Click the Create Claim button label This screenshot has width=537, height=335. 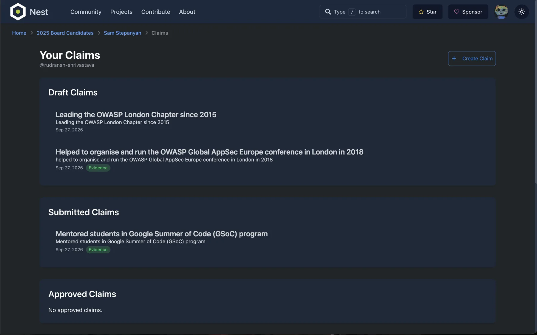pyautogui.click(x=477, y=58)
